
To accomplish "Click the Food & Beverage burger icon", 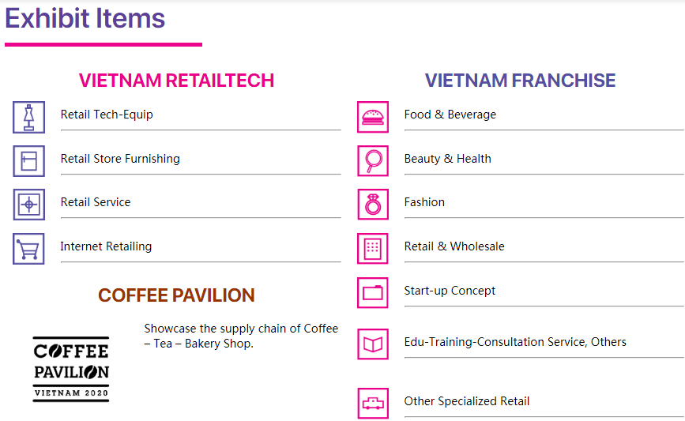I will (x=372, y=117).
